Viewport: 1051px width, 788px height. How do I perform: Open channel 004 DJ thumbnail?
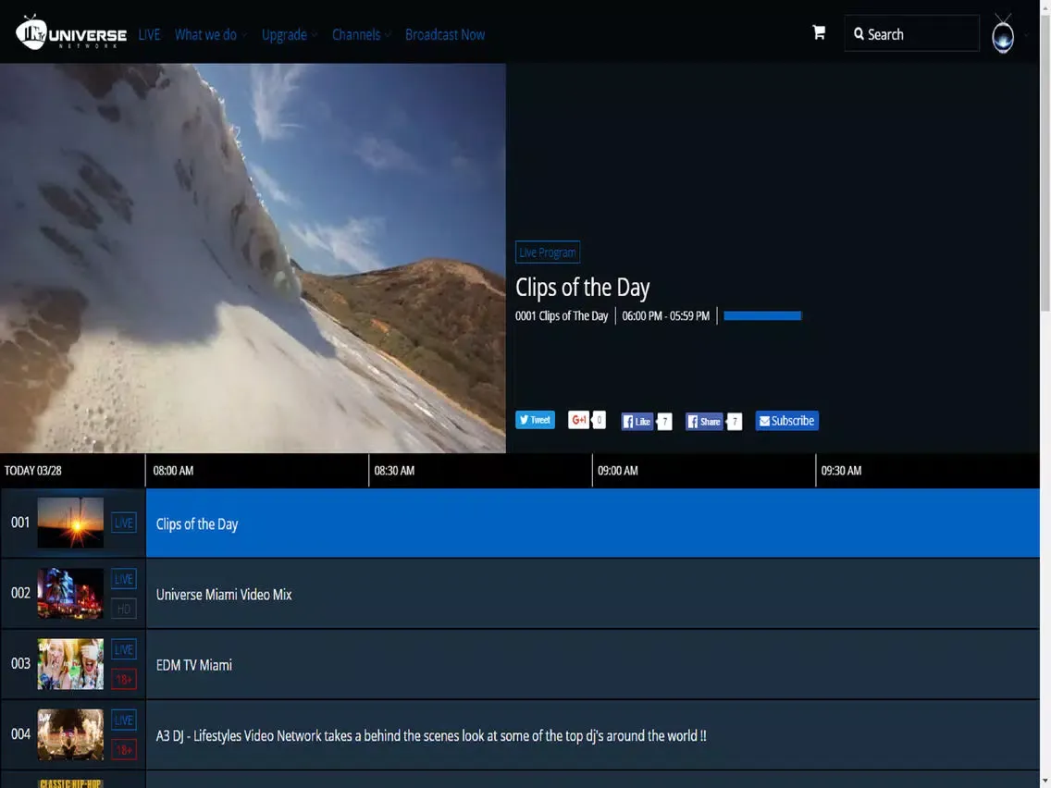click(x=70, y=734)
